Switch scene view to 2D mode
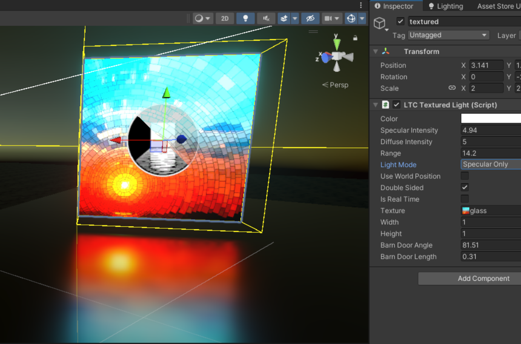 point(225,19)
